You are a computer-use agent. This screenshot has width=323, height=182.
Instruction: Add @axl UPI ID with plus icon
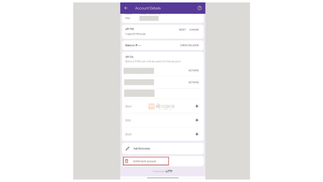coord(197,106)
